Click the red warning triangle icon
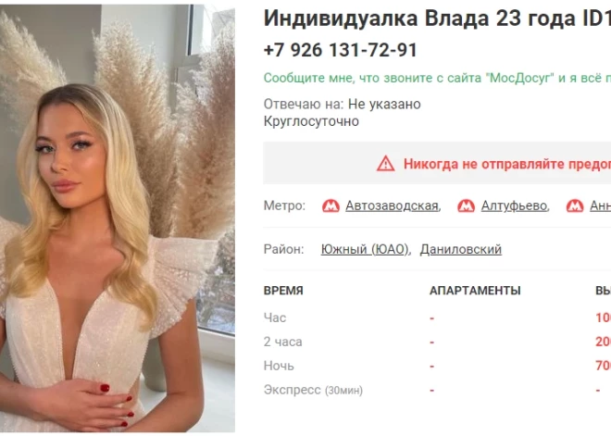 tap(385, 164)
